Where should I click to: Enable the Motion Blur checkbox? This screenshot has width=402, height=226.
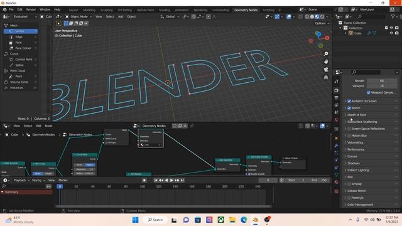click(x=349, y=136)
